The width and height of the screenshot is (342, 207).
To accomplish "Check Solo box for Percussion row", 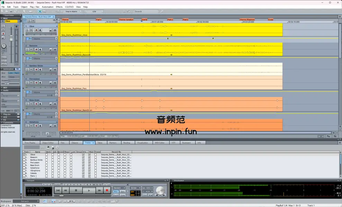I will click(x=53, y=162).
